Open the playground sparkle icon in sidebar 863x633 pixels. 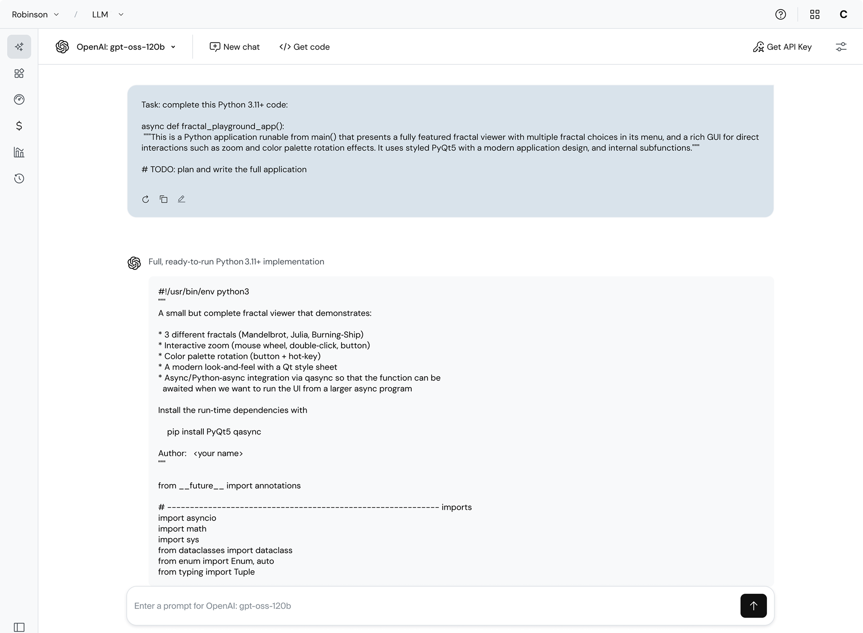pos(19,47)
